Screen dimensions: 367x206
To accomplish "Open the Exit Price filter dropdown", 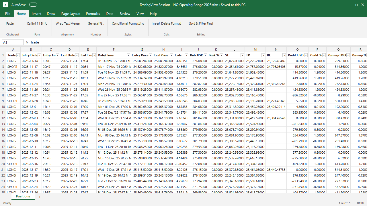I will [x=171, y=55].
